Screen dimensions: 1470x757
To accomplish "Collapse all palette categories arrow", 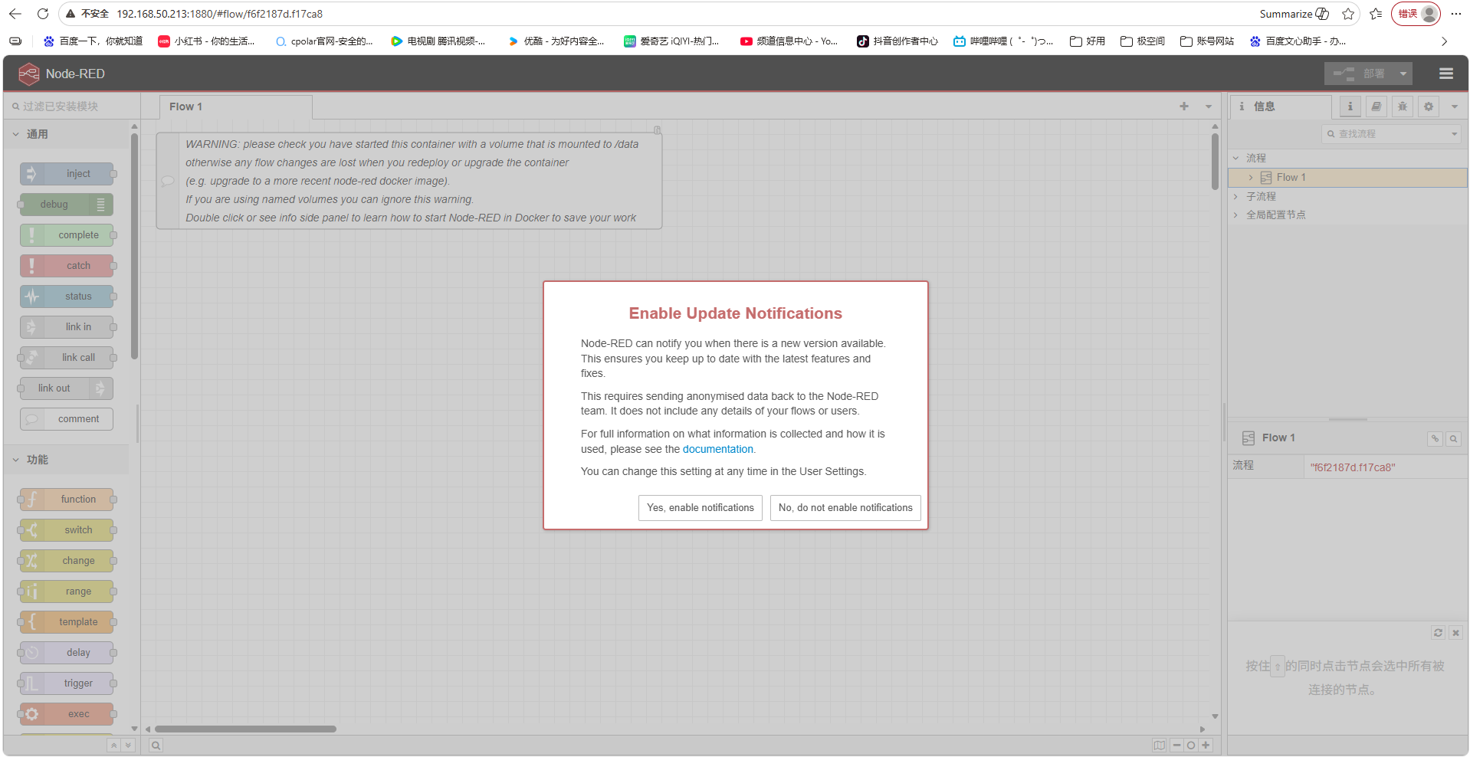I will [113, 746].
